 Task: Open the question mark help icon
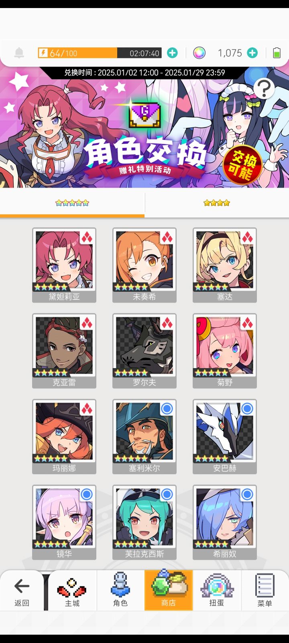264,89
